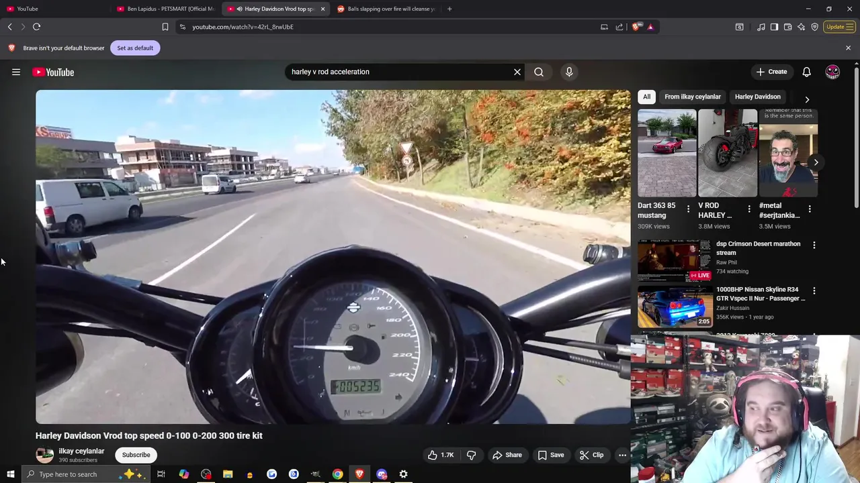Toggle Brave sidebar panel
This screenshot has width=860, height=483.
point(774,27)
